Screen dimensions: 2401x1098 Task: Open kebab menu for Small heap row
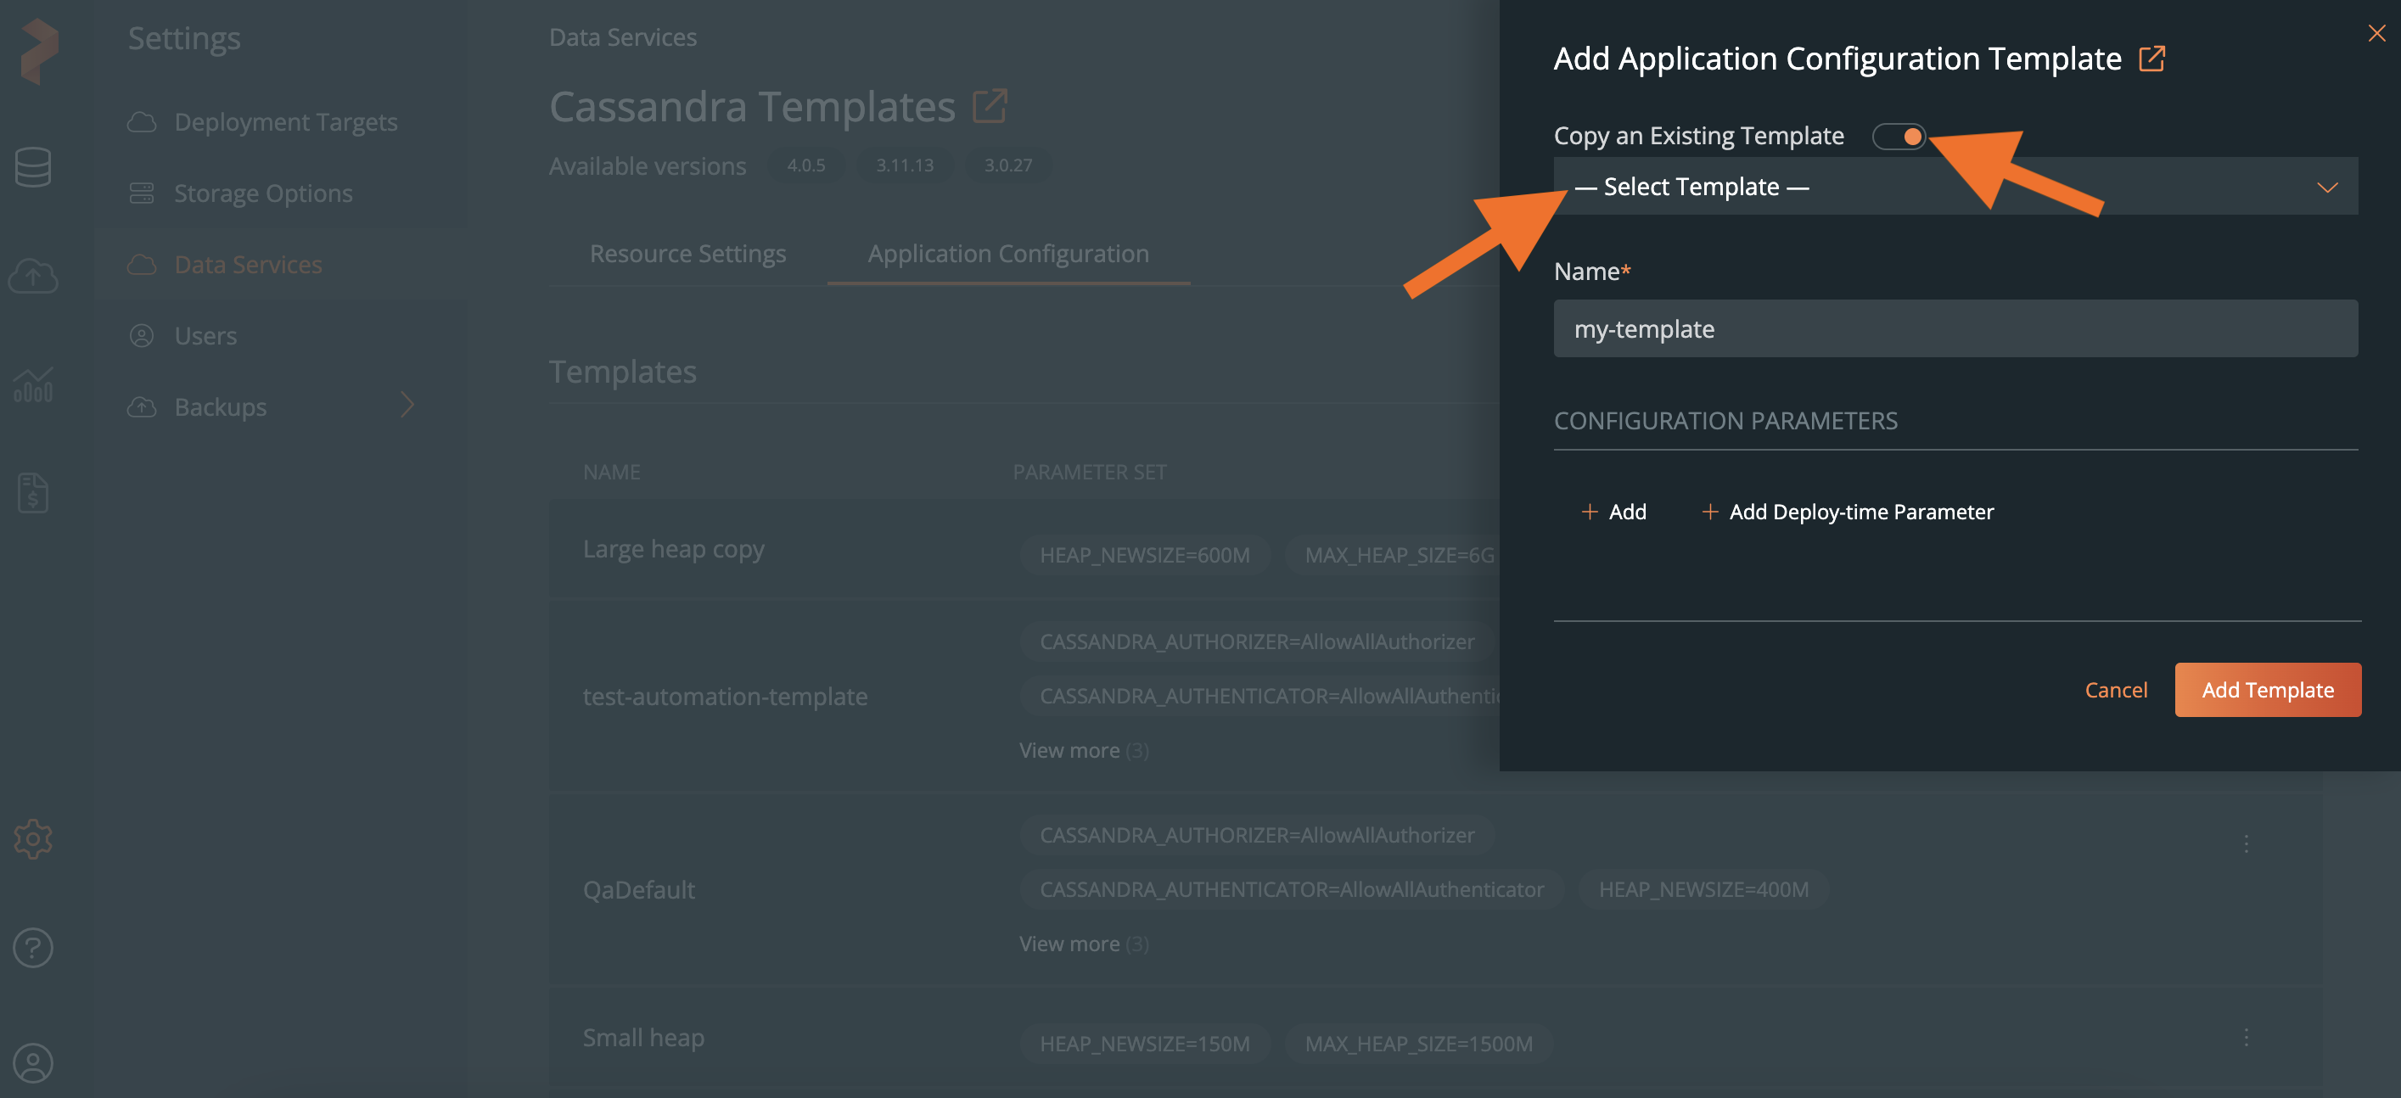tap(2247, 1038)
